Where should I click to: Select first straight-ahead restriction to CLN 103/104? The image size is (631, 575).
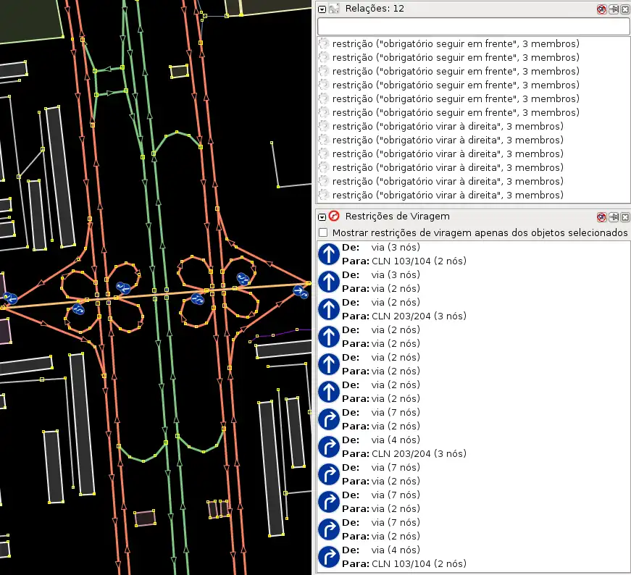(x=406, y=254)
